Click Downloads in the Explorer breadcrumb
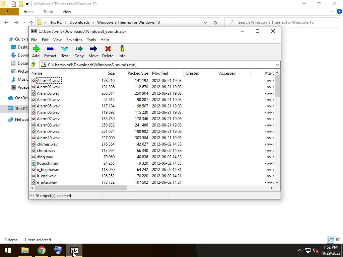Viewport: 343px width, 257px height. [x=79, y=22]
